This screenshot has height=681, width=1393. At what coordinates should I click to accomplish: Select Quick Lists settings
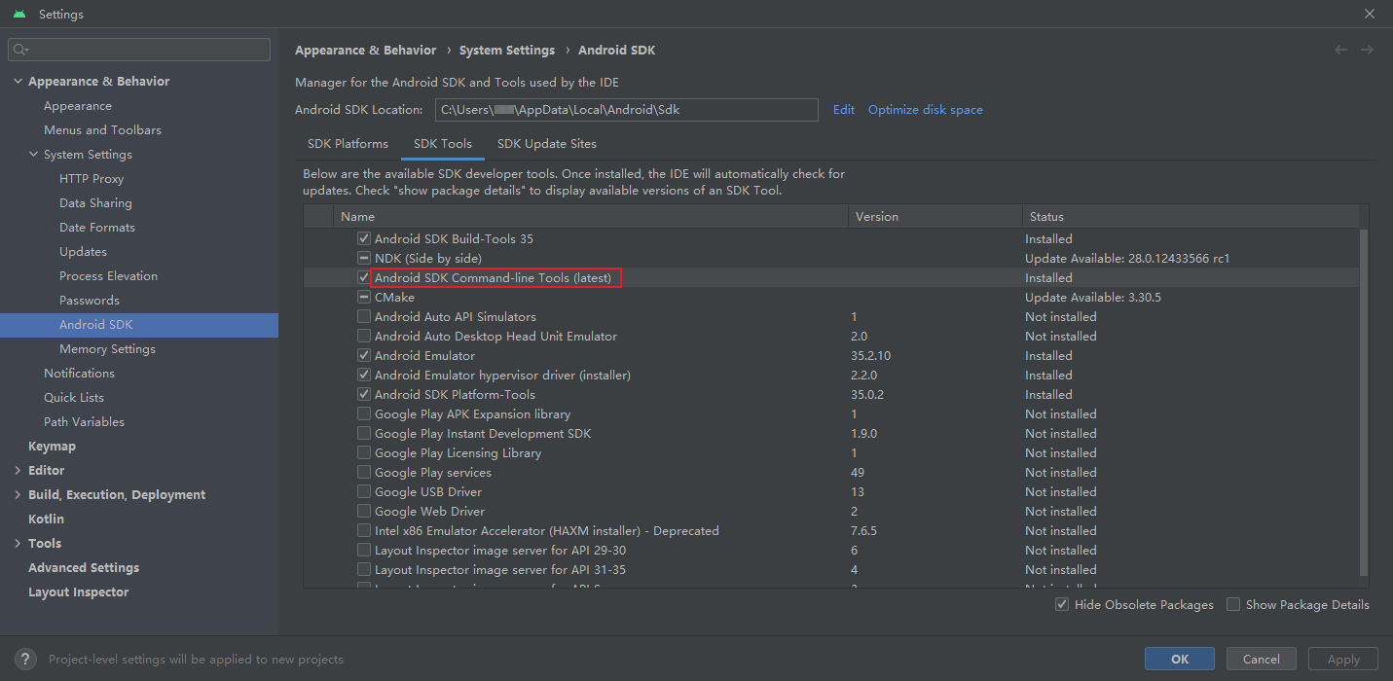[74, 397]
